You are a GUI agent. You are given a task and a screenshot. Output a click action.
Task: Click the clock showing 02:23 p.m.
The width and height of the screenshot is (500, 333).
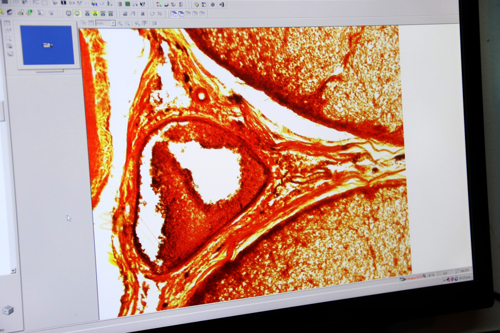tap(464, 279)
